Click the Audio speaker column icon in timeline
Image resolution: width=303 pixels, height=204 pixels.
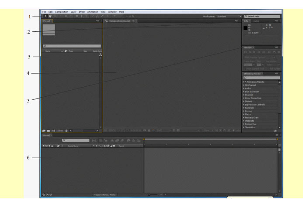coord(46,146)
